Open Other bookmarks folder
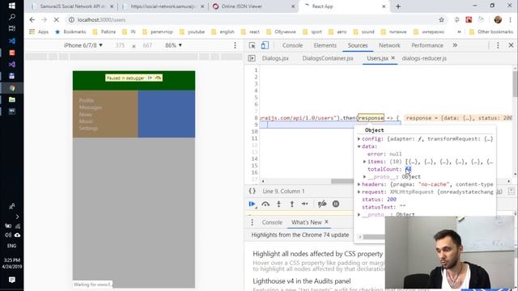This screenshot has width=518, height=291. 491,32
